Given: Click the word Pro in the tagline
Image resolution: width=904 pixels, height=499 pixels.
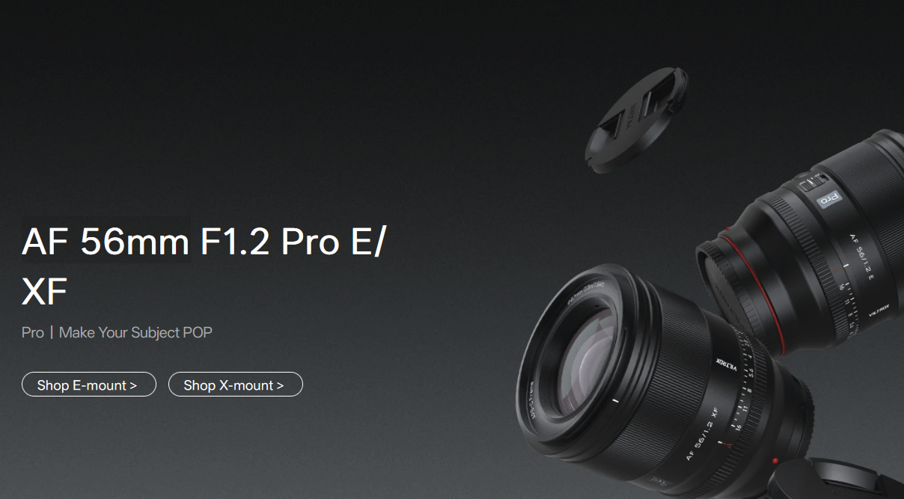Looking at the screenshot, I should [33, 332].
